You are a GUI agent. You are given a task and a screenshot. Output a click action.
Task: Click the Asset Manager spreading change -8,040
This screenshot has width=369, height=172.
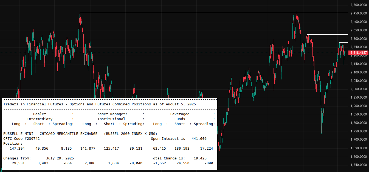(x=136, y=163)
